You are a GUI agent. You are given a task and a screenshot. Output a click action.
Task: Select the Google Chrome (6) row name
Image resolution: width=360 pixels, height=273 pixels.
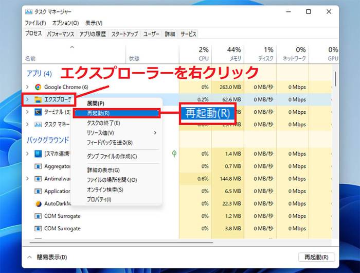tap(66, 87)
